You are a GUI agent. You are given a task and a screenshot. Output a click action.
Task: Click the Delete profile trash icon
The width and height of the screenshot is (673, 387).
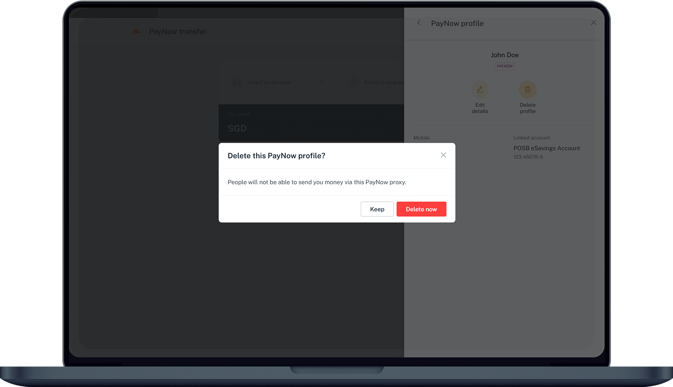(x=528, y=89)
